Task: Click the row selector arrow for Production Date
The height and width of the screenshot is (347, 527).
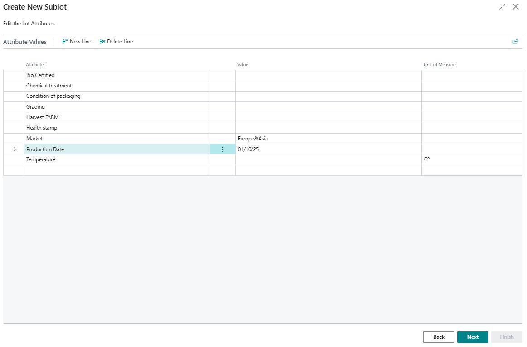Action: [x=13, y=149]
